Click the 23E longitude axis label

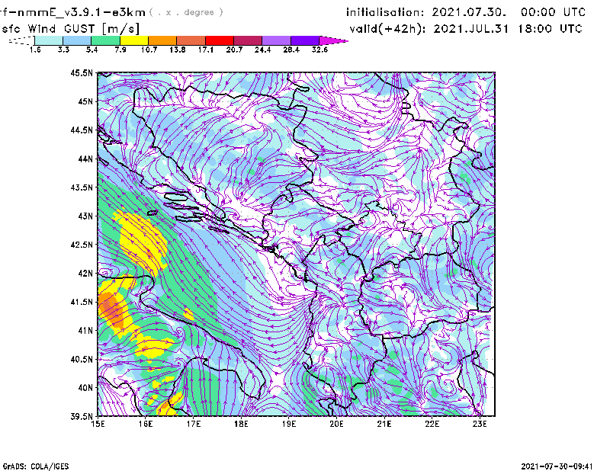tap(480, 424)
